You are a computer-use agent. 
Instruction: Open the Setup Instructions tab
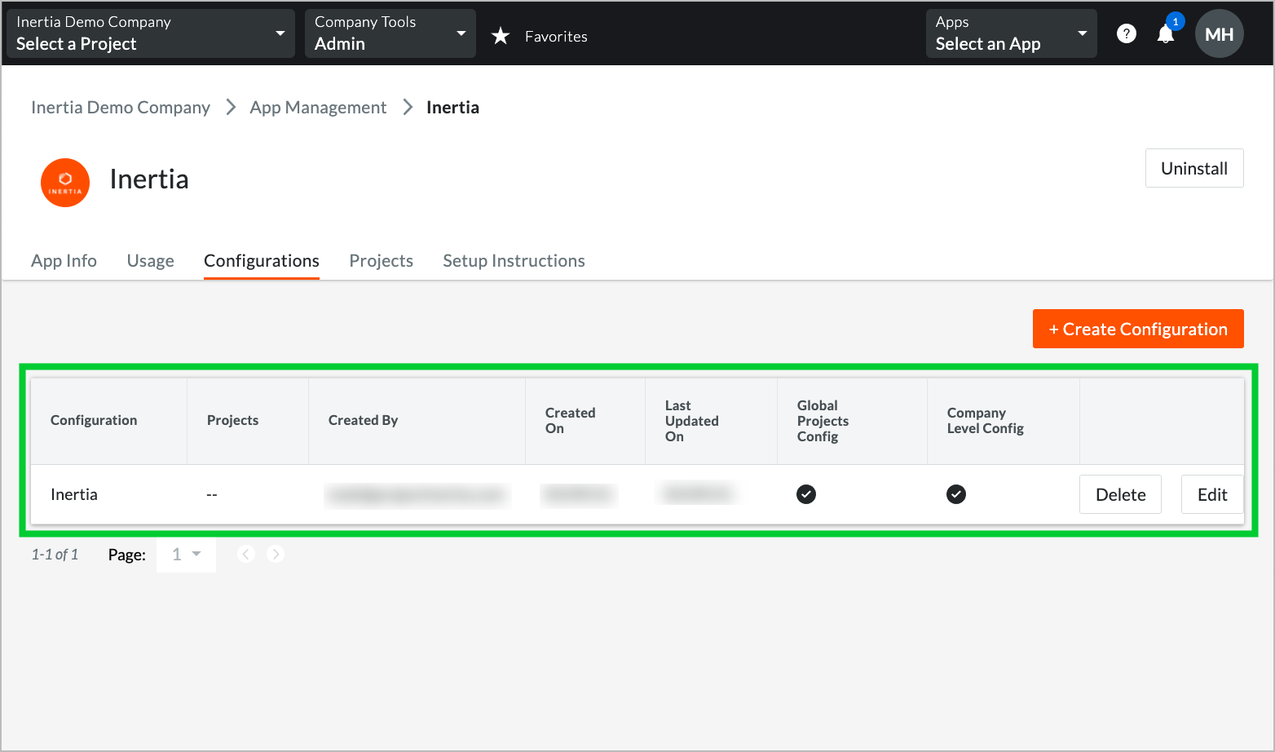coord(514,261)
